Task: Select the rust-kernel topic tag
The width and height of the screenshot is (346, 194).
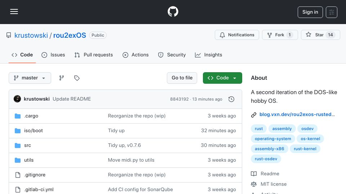Action: pyautogui.click(x=305, y=149)
